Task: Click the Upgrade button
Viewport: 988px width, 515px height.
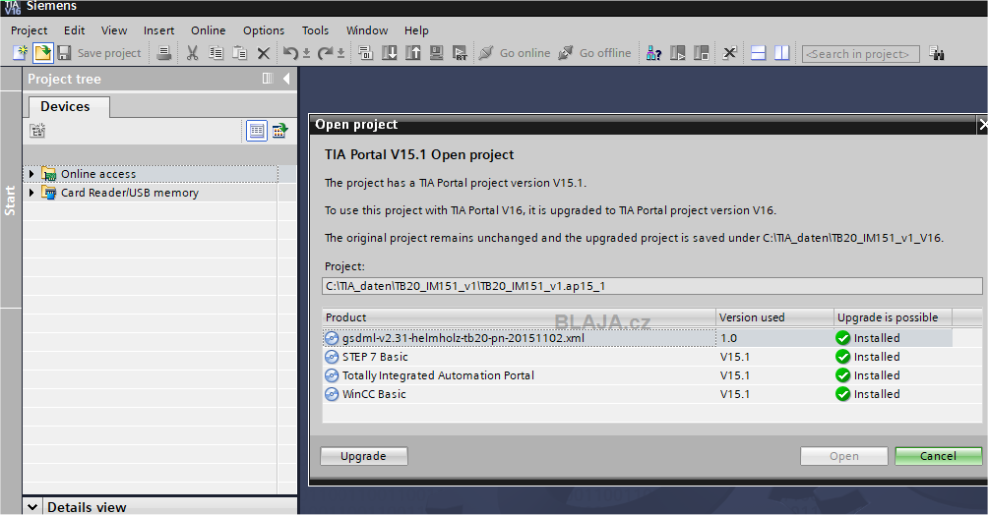Action: [x=363, y=456]
